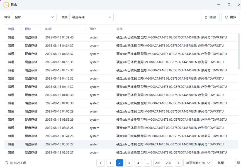This screenshot has width=241, height=168.
Task: Go to last page 206
Action: click(168, 163)
